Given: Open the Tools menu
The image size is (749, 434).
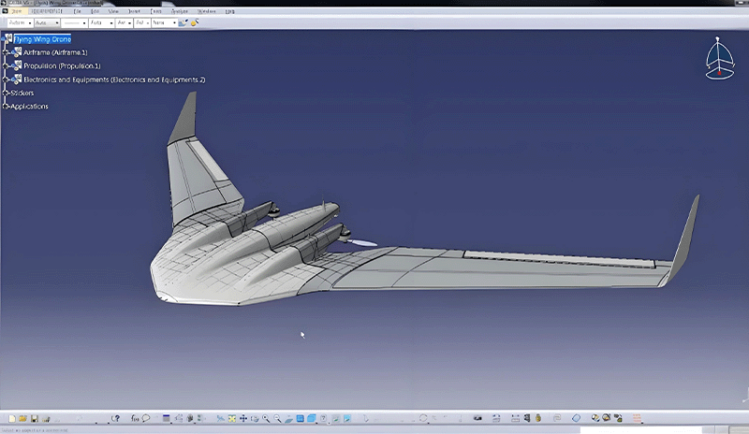Looking at the screenshot, I should [x=155, y=11].
